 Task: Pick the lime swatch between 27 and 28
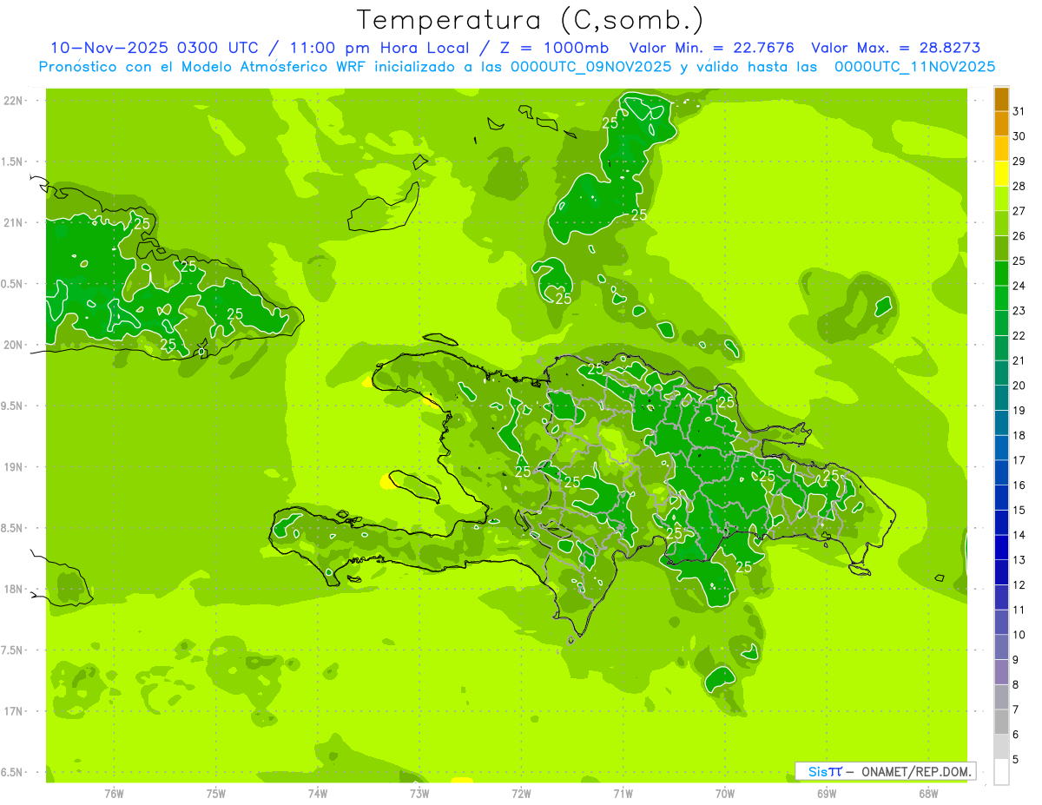click(1001, 199)
